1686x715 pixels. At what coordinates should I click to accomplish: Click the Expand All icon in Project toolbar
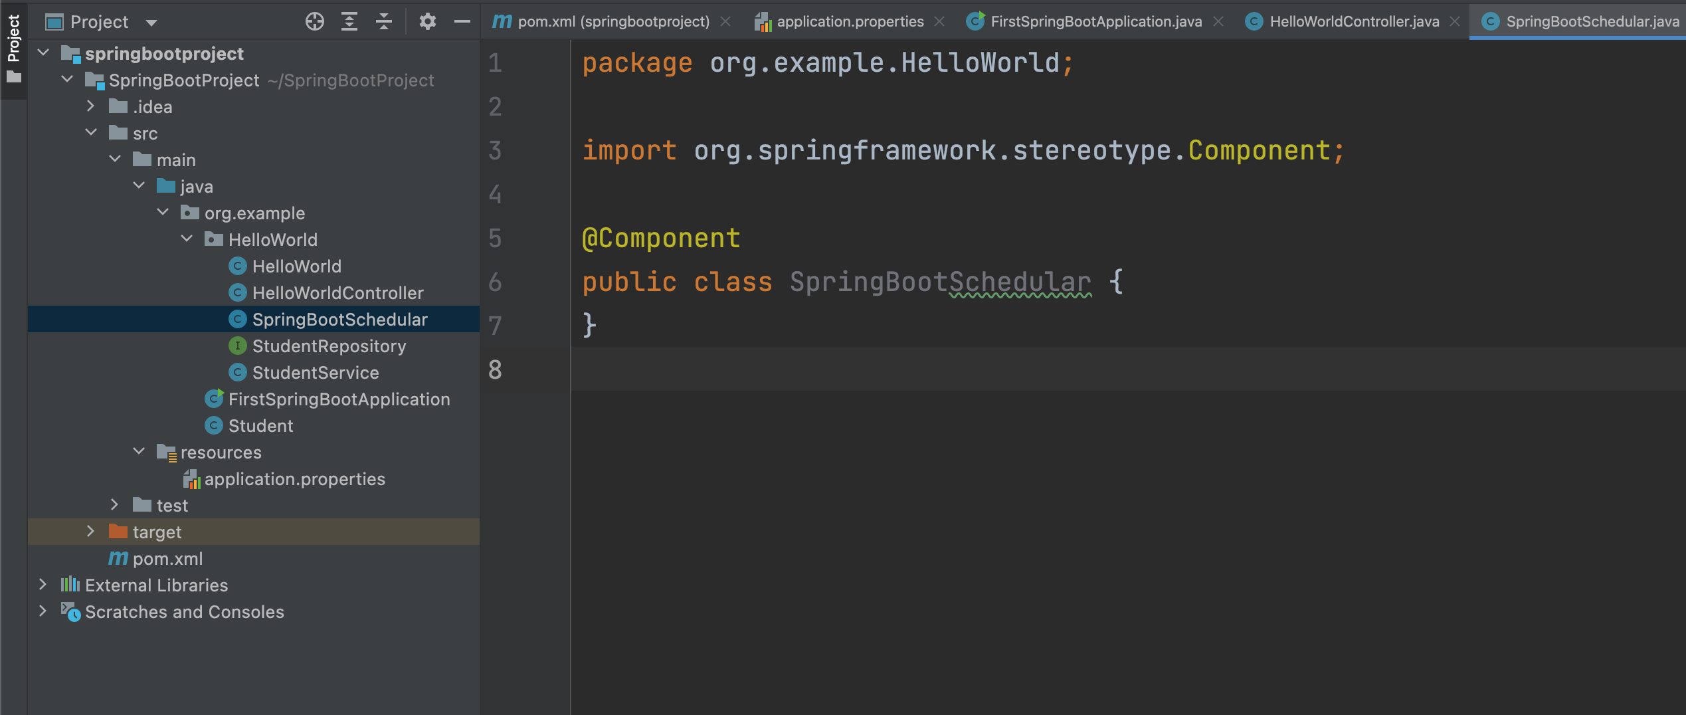pyautogui.click(x=349, y=22)
